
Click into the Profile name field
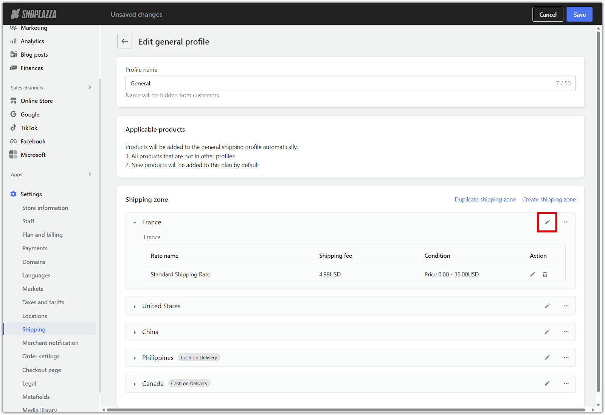(340, 83)
